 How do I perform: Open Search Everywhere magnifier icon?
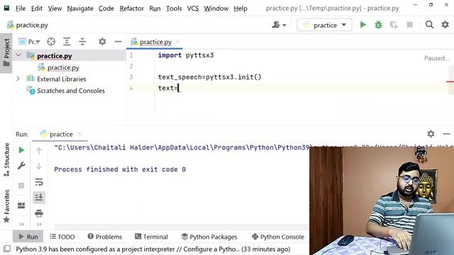429,25
